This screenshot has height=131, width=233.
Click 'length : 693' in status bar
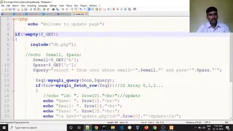(112, 122)
